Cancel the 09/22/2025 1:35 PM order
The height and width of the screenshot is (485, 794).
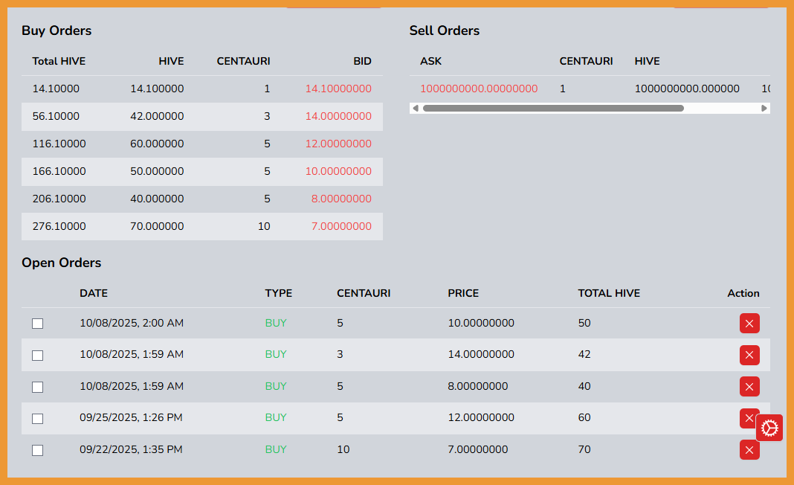(x=749, y=450)
